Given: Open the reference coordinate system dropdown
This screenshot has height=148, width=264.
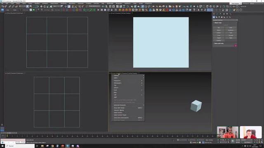Looking at the screenshot, I should coord(57,7).
